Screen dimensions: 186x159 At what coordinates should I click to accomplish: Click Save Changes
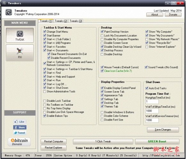pyautogui.click(x=163, y=130)
